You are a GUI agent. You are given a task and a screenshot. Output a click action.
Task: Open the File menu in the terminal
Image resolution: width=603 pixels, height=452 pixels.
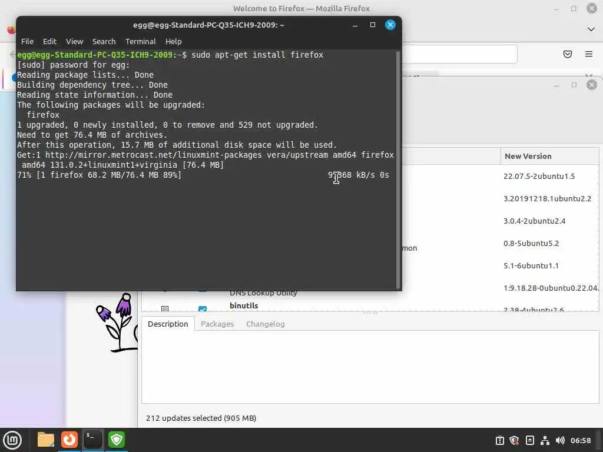[x=27, y=42]
